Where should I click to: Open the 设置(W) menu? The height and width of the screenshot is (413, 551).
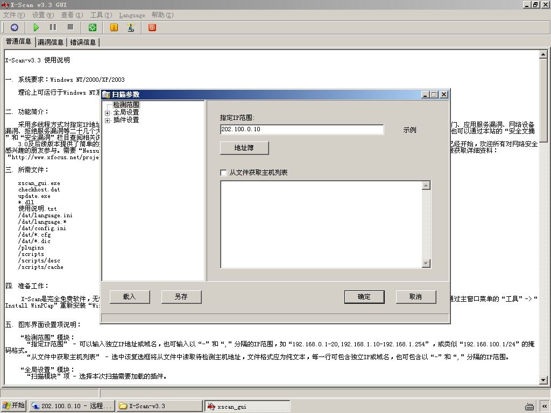(43, 15)
